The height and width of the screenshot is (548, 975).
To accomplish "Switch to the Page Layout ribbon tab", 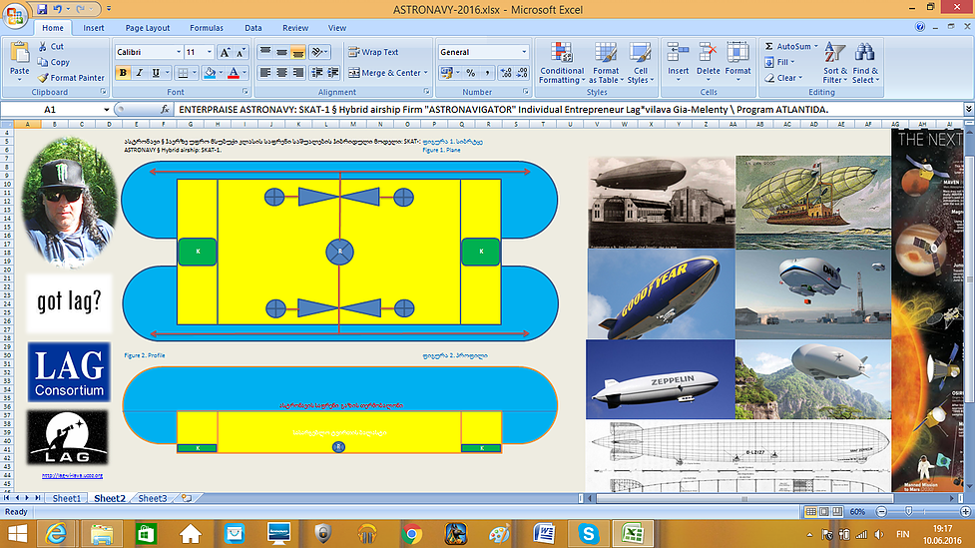I will tap(147, 28).
